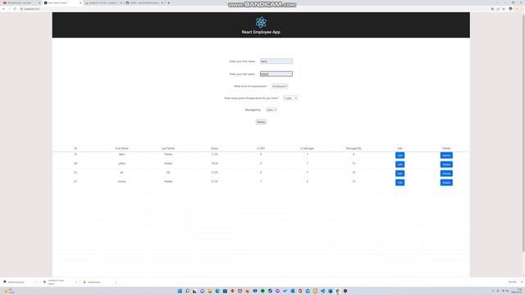
Task: Open Steam from the taskbar
Action: click(270, 291)
